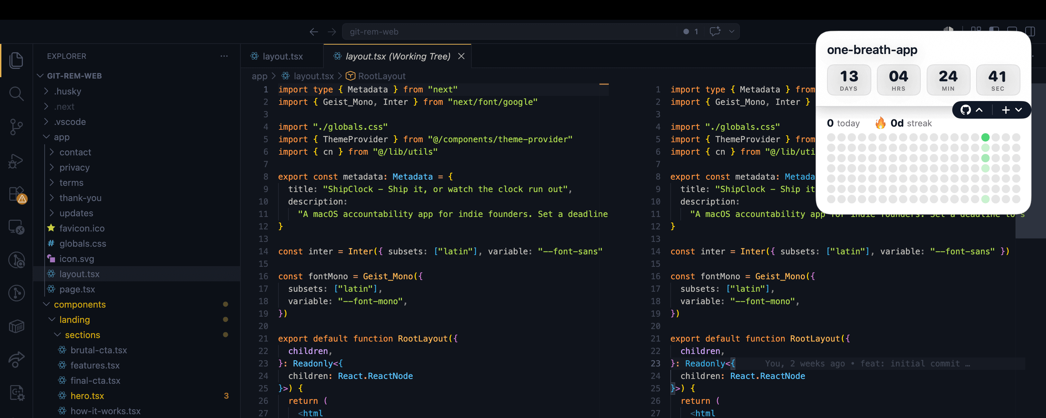
Task: Open hero.tsx in the Explorer tree
Action: coord(136,396)
